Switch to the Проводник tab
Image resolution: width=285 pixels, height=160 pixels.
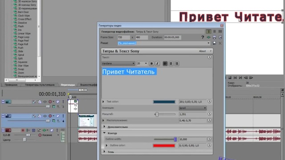point(11,85)
